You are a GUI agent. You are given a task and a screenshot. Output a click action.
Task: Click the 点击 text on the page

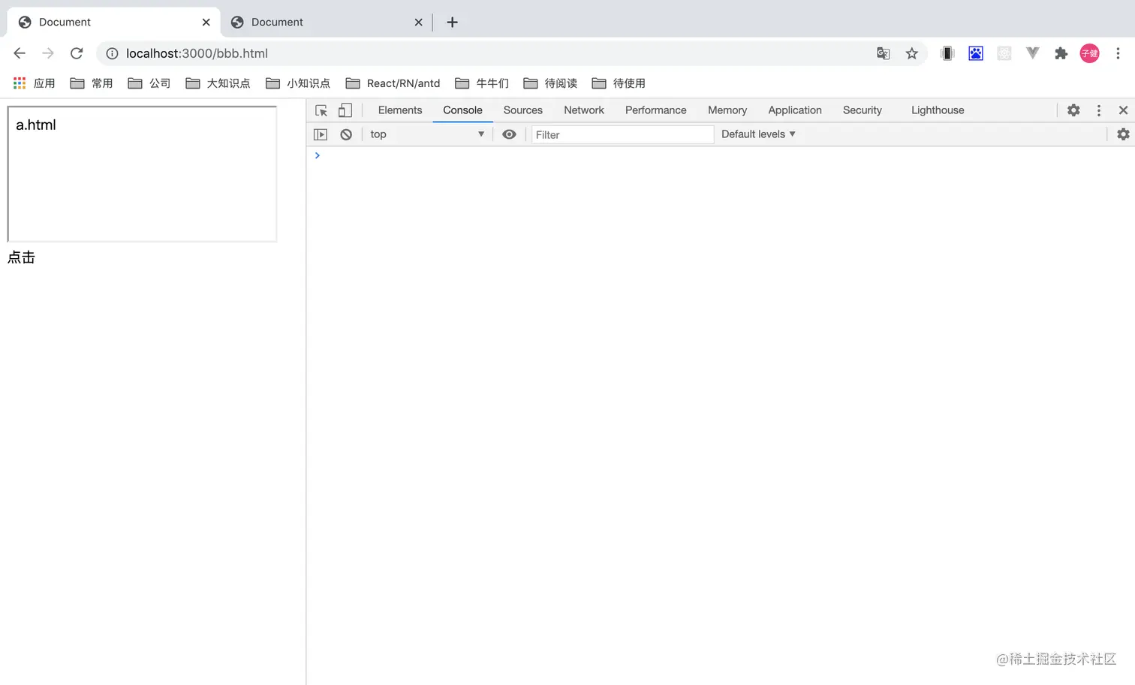(x=21, y=257)
